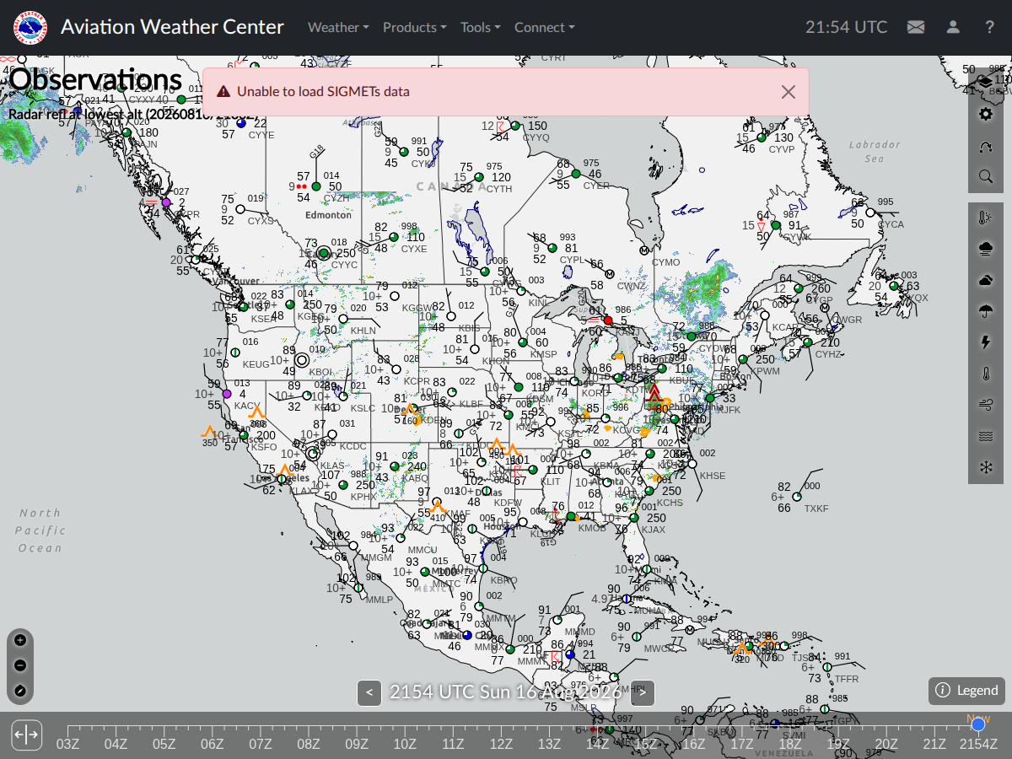This screenshot has height=759, width=1012.
Task: Zoom in with the plus button
Action: (20, 640)
